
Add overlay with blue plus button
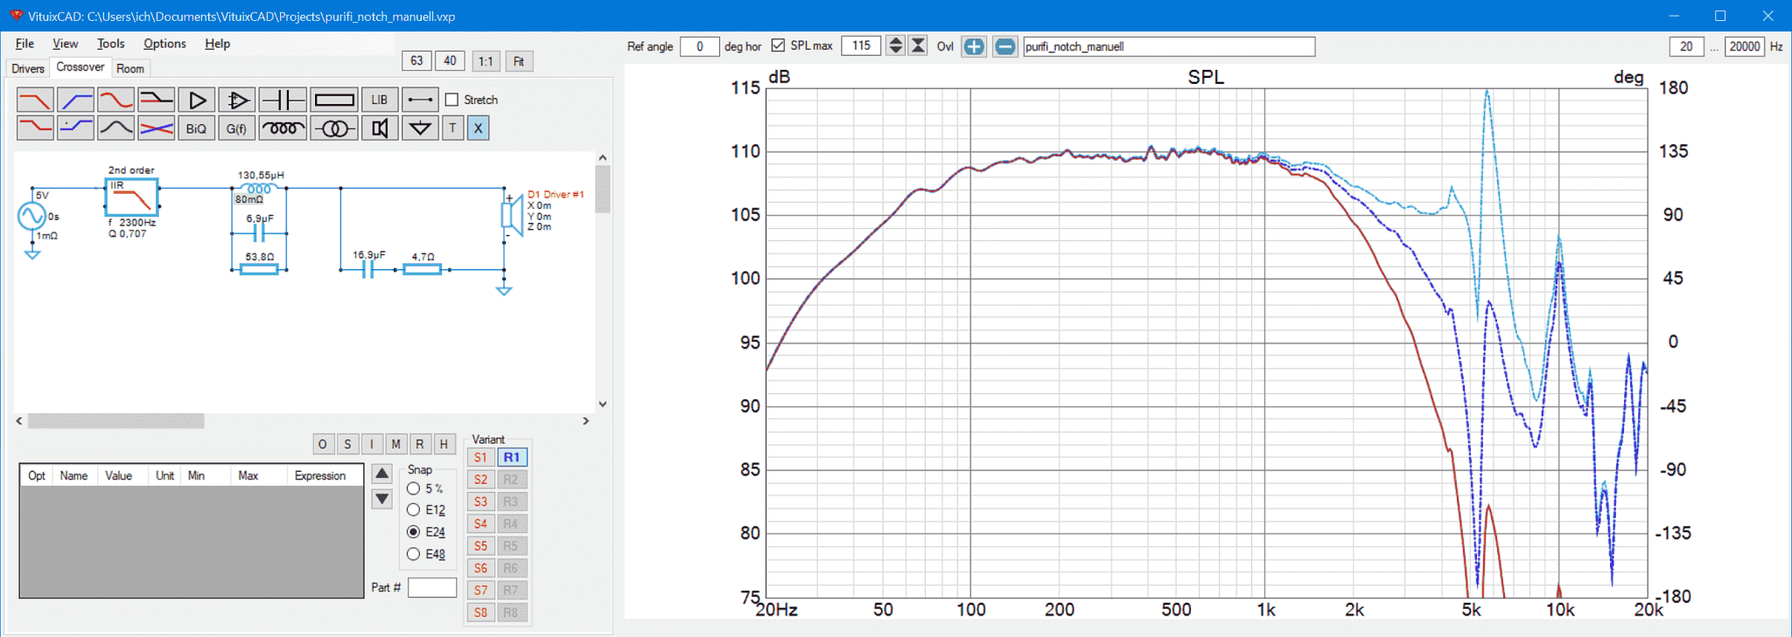[973, 46]
